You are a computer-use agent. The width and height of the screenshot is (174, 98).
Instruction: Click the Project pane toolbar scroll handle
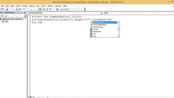(x=25, y=16)
